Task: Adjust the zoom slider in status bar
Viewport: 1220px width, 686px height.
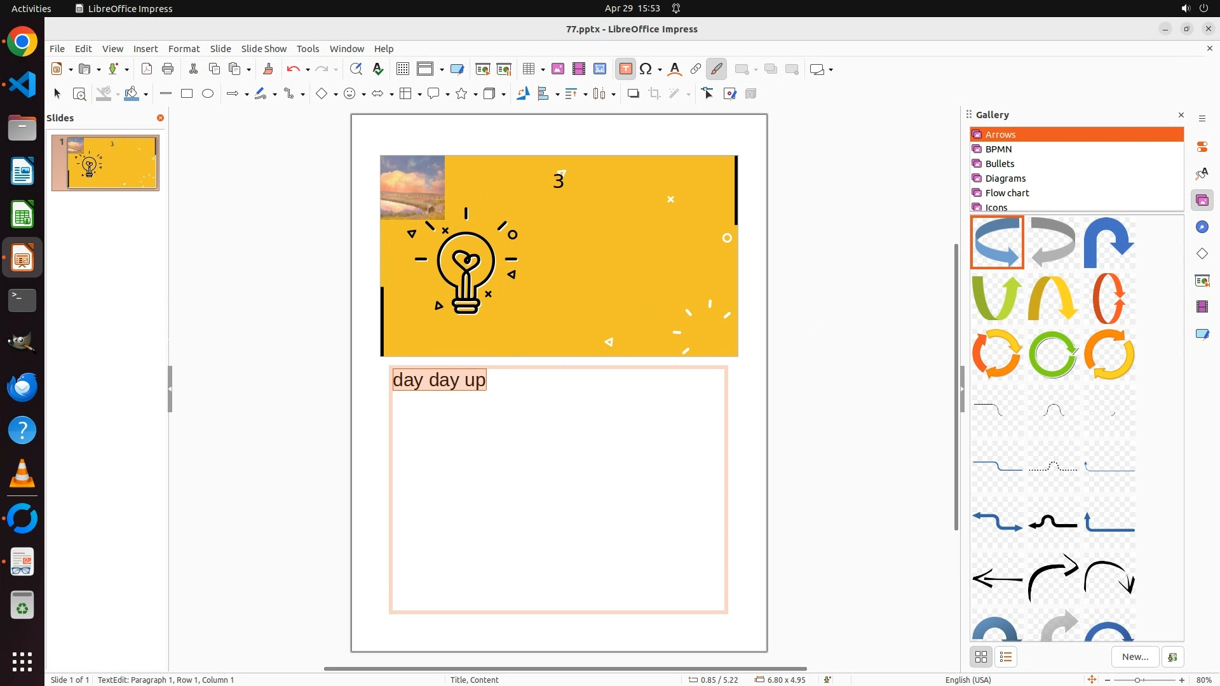Action: pos(1137,680)
